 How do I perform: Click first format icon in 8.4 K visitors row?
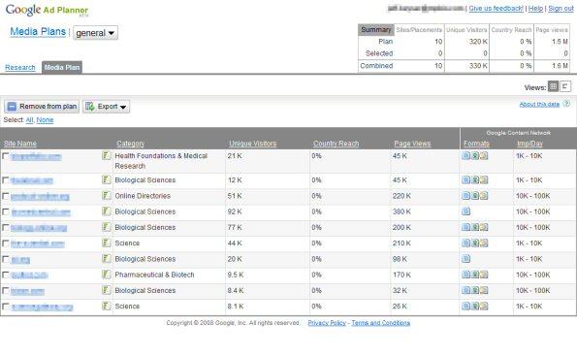click(465, 290)
